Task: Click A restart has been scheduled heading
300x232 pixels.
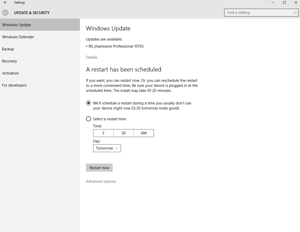Action: click(124, 69)
